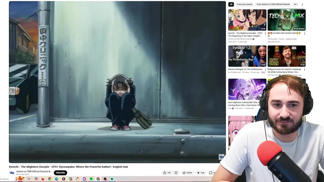Select the From your search chip
The image size is (324, 182).
(244, 4)
